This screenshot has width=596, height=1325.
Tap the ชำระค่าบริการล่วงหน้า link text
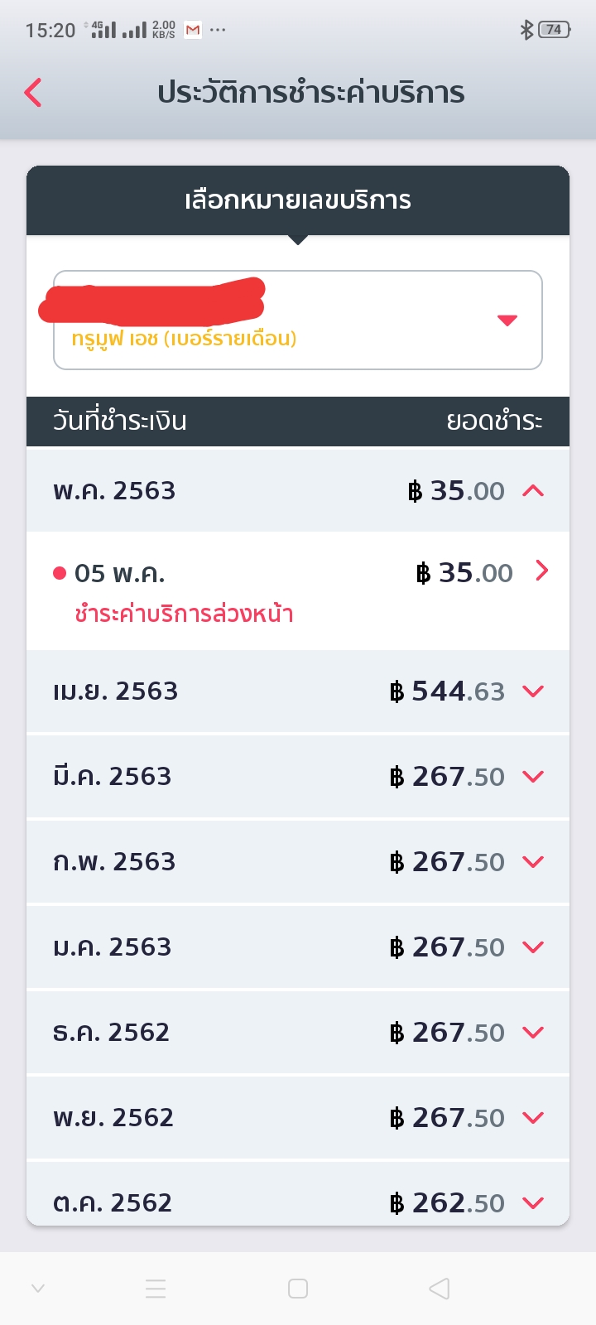pyautogui.click(x=184, y=614)
